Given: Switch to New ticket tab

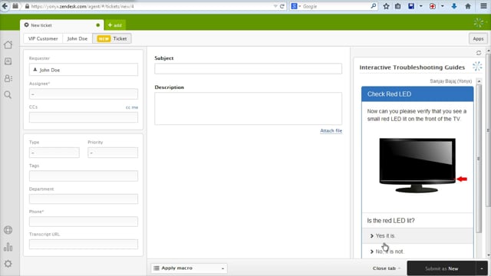Looking at the screenshot, I should click(61, 25).
